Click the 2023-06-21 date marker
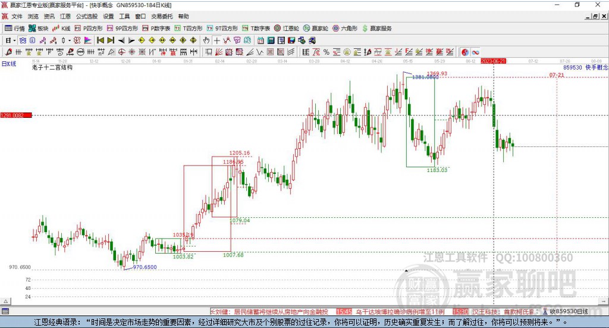The height and width of the screenshot is (328, 609). 493,61
